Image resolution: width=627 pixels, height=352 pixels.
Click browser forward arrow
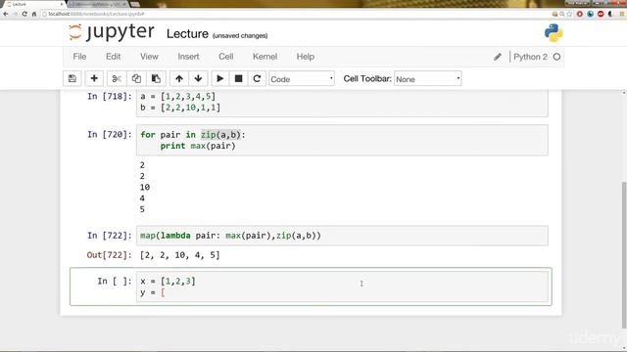click(16, 14)
